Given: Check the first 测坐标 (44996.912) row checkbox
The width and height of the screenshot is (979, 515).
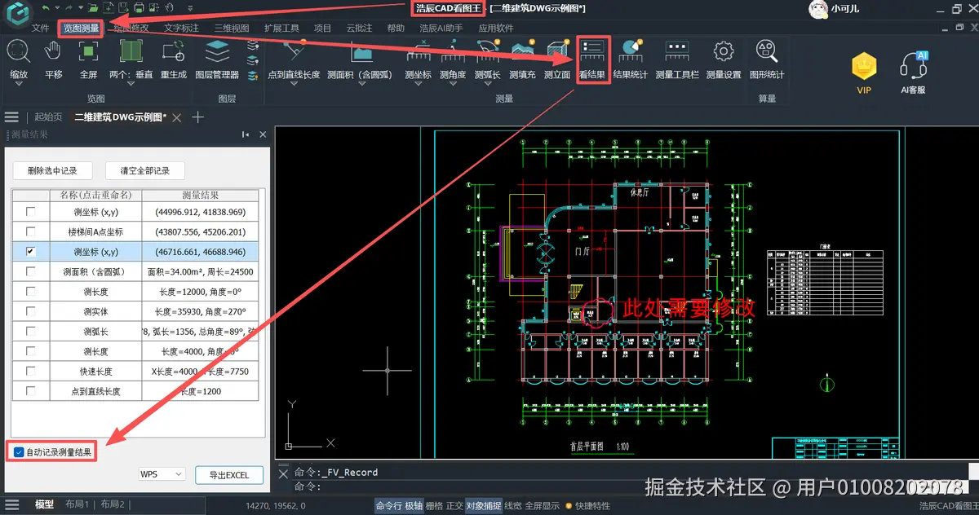Looking at the screenshot, I should pyautogui.click(x=30, y=212).
